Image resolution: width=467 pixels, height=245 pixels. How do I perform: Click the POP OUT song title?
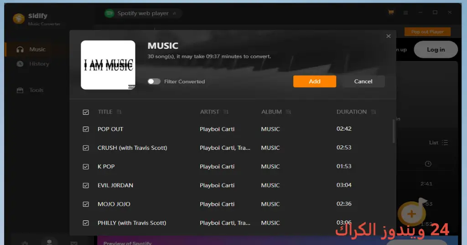(110, 129)
